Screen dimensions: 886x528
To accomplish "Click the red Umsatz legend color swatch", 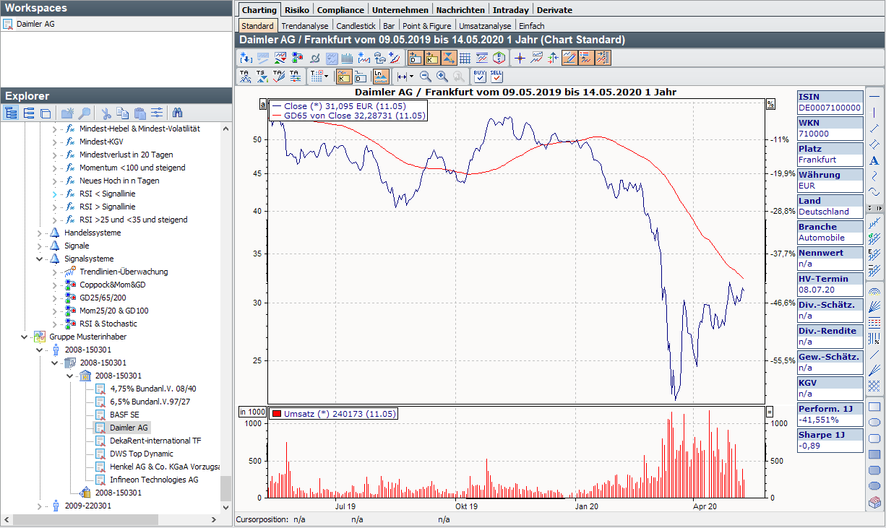I will pyautogui.click(x=277, y=414).
